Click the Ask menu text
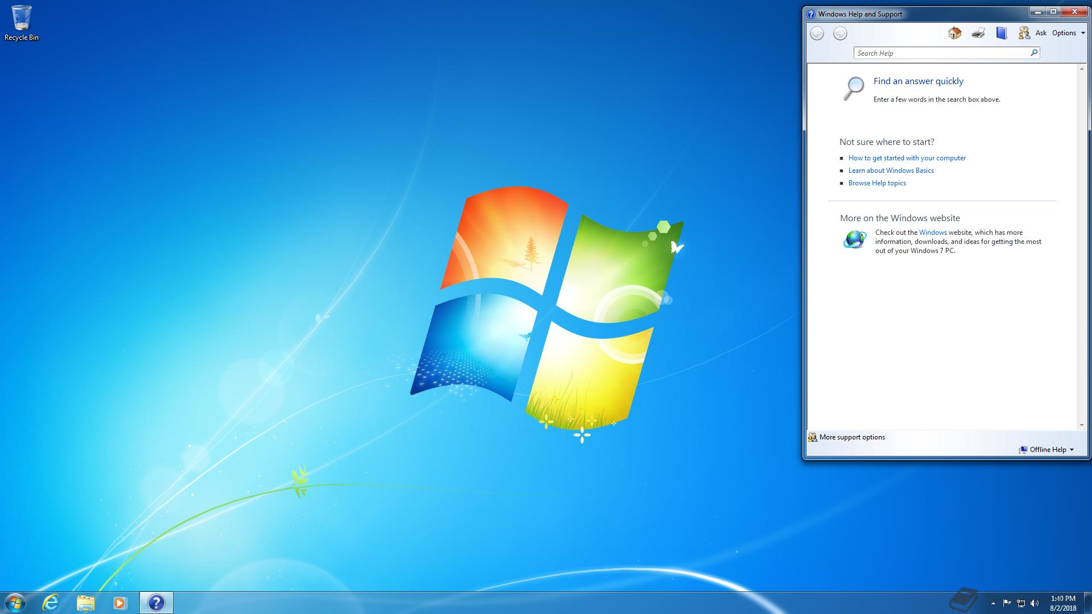Screen dimensions: 1092x614 [x=1041, y=33]
